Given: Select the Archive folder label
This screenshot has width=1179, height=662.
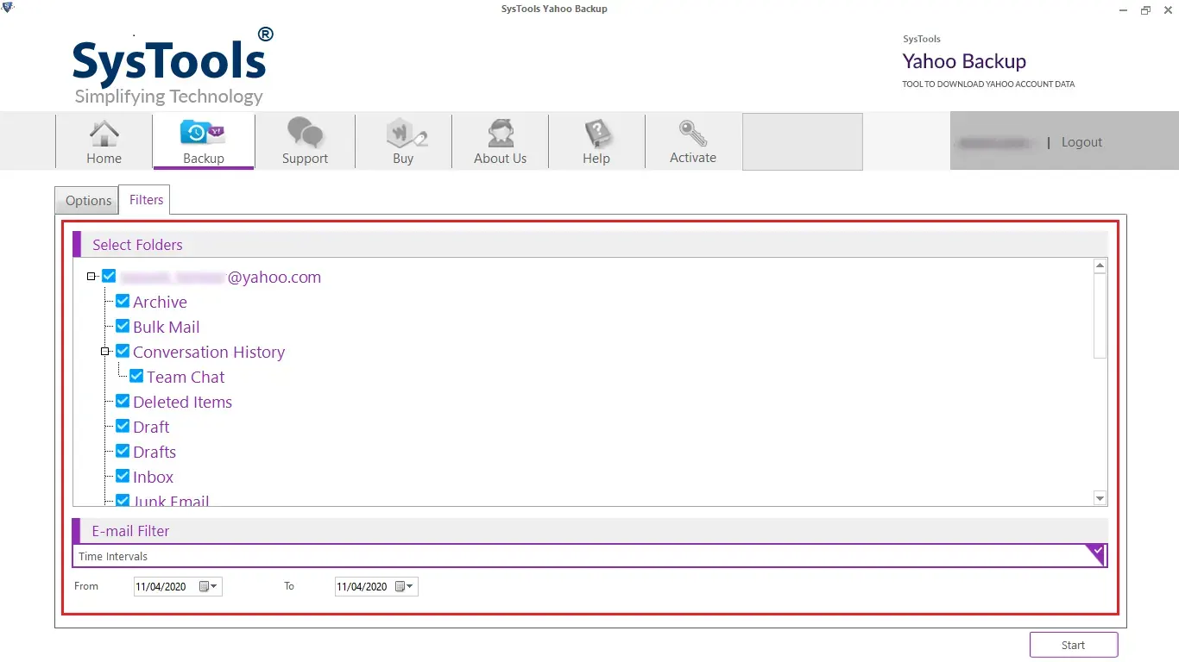Looking at the screenshot, I should pos(160,302).
